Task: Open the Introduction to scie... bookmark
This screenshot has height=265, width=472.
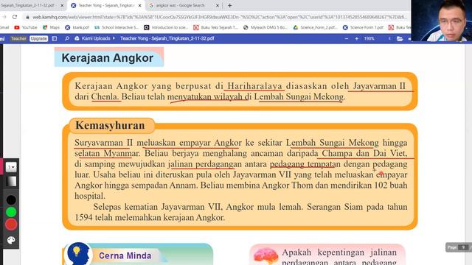Action: click(x=166, y=27)
